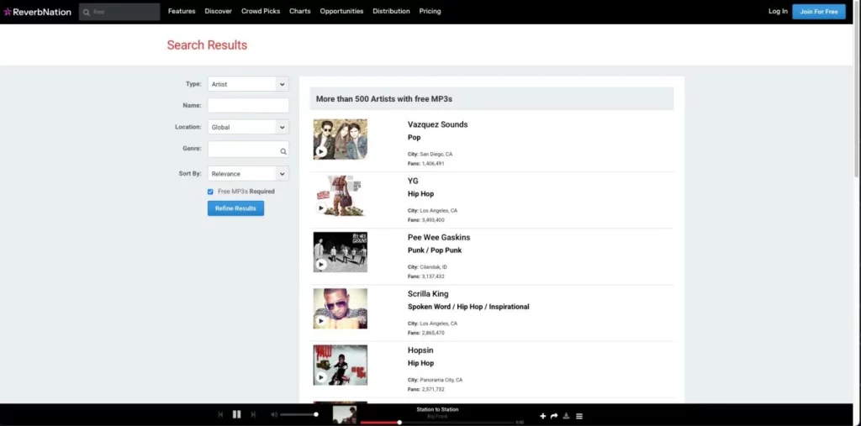861x426 pixels.
Task: Play Vazquez Sounds via thumbnail play icon
Action: (x=321, y=151)
